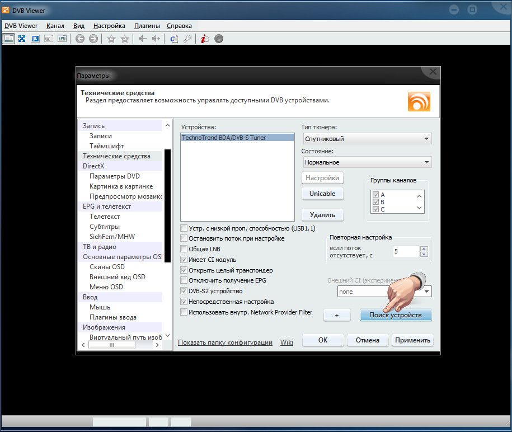Open the Тип тюнера dropdown
The height and width of the screenshot is (432, 512).
point(367,139)
